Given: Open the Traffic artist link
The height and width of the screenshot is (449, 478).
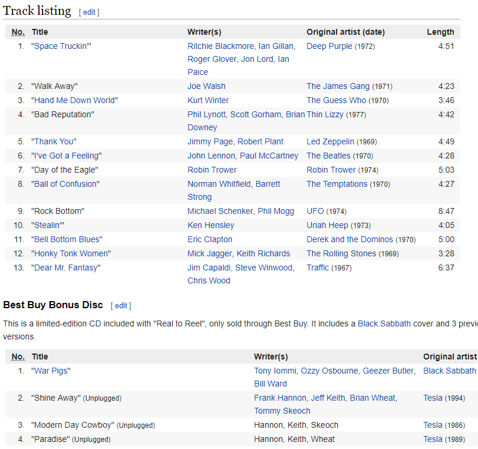Looking at the screenshot, I should (x=318, y=268).
